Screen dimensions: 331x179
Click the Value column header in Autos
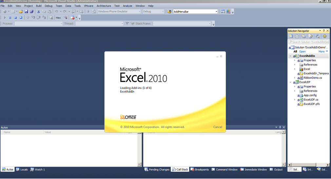tap(84, 132)
